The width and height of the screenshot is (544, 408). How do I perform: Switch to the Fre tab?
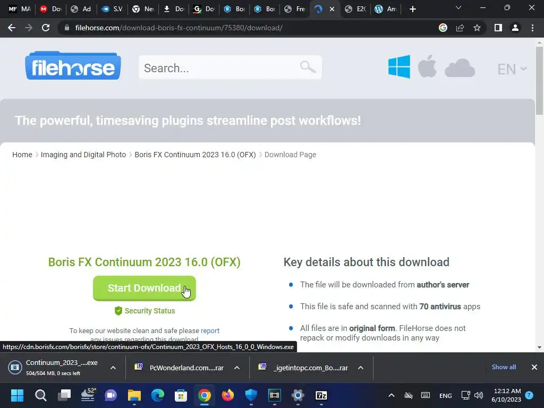point(294,9)
